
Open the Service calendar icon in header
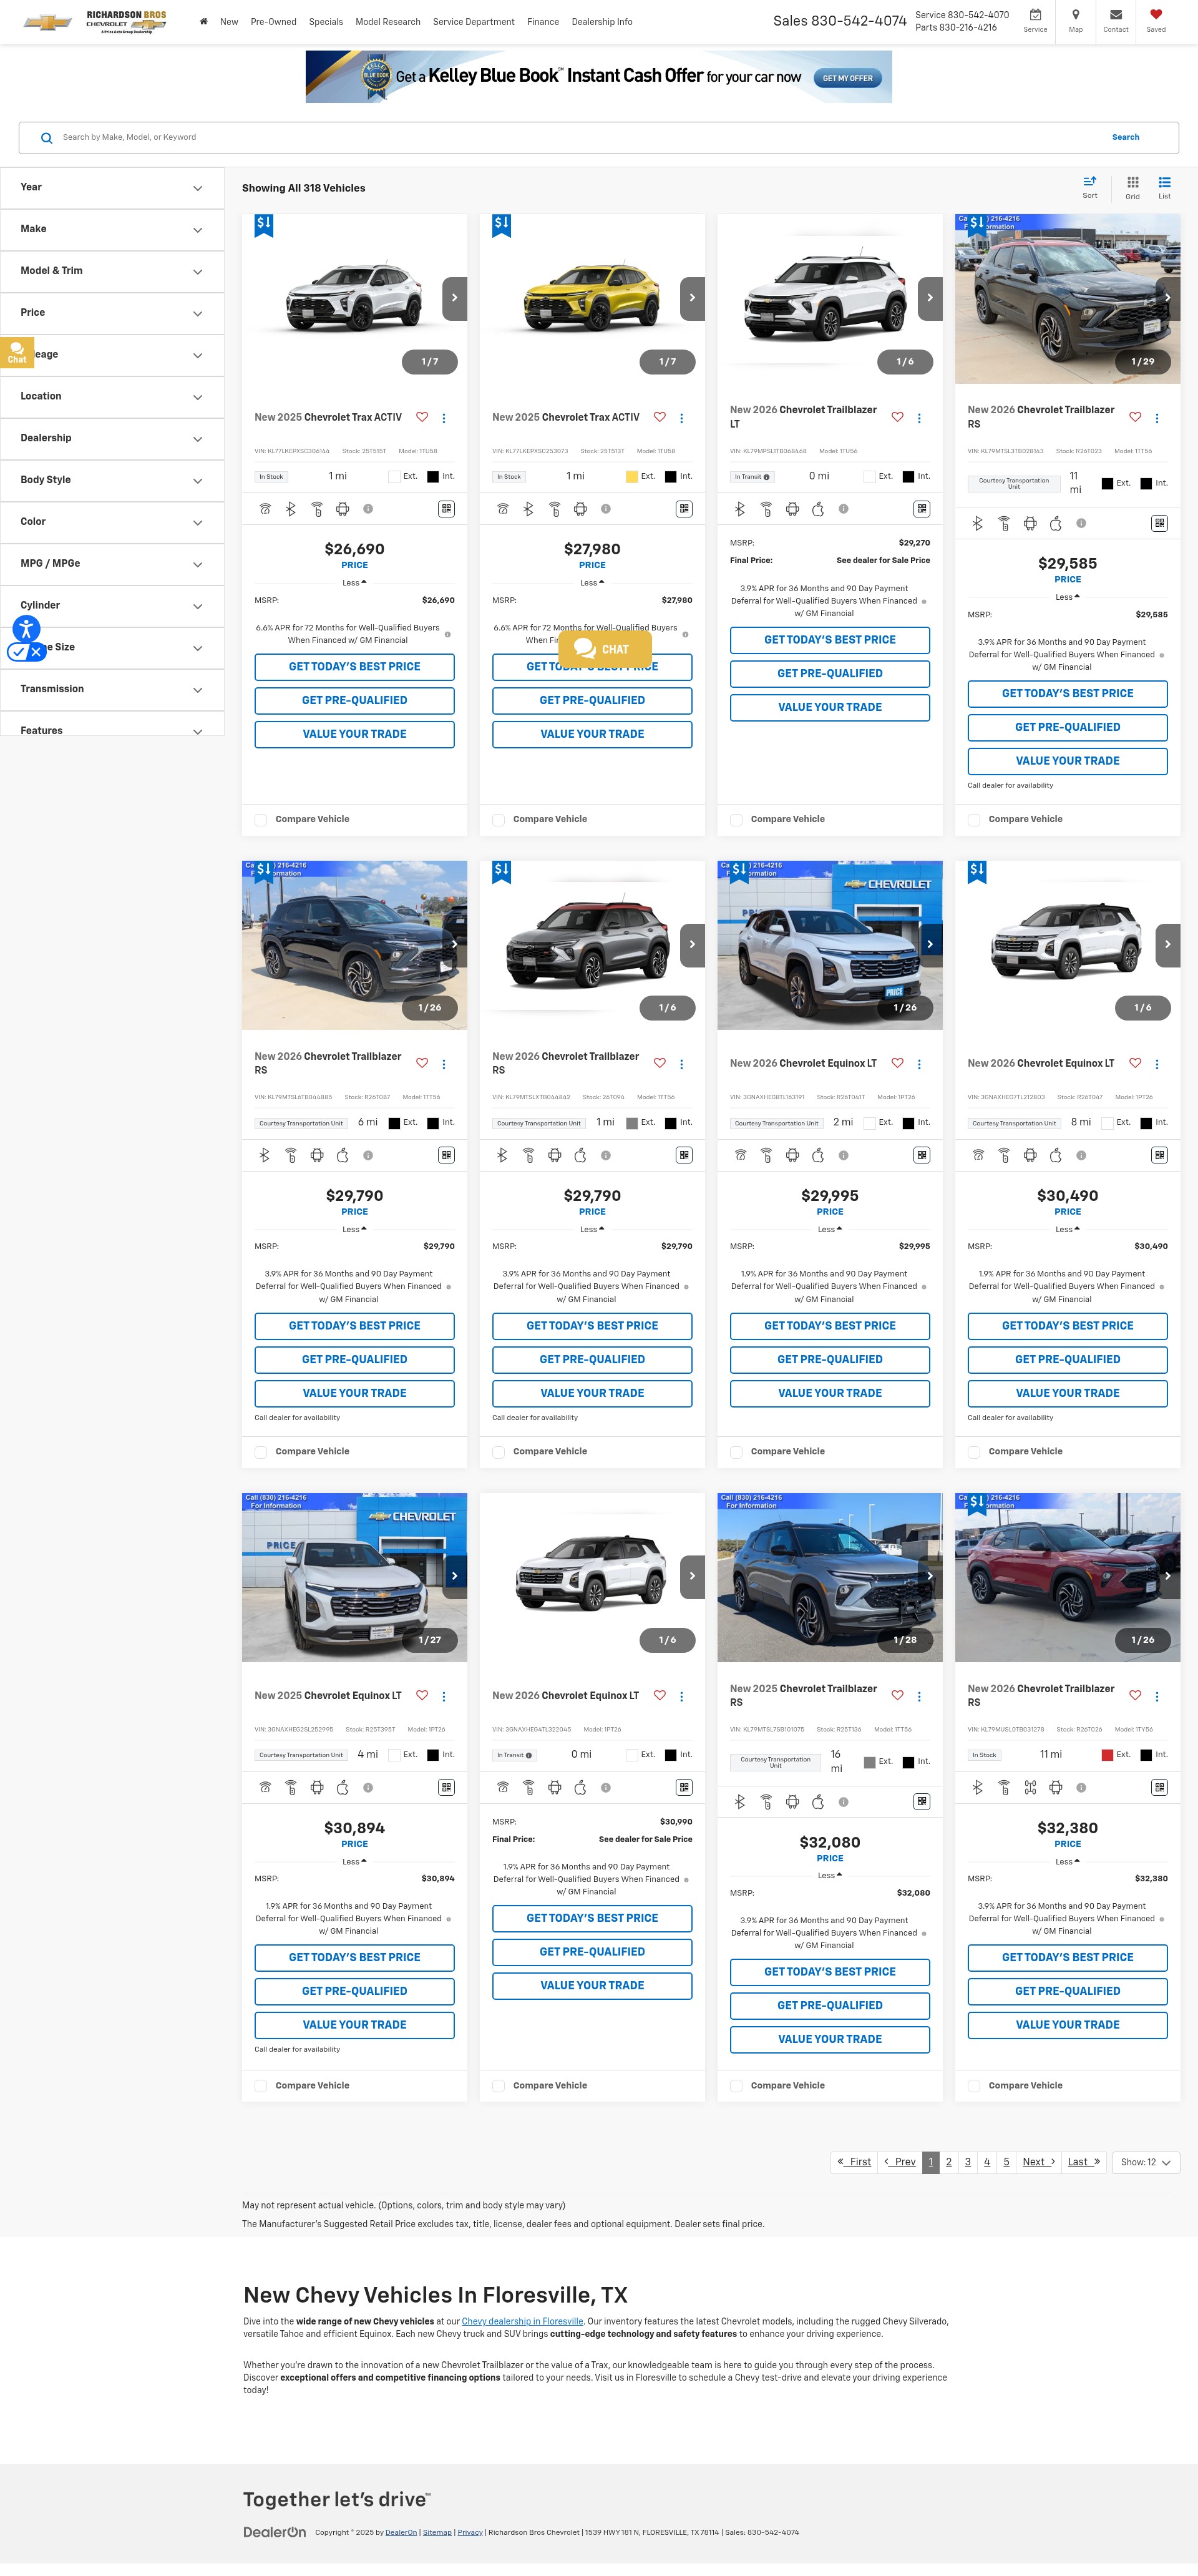1035,15
